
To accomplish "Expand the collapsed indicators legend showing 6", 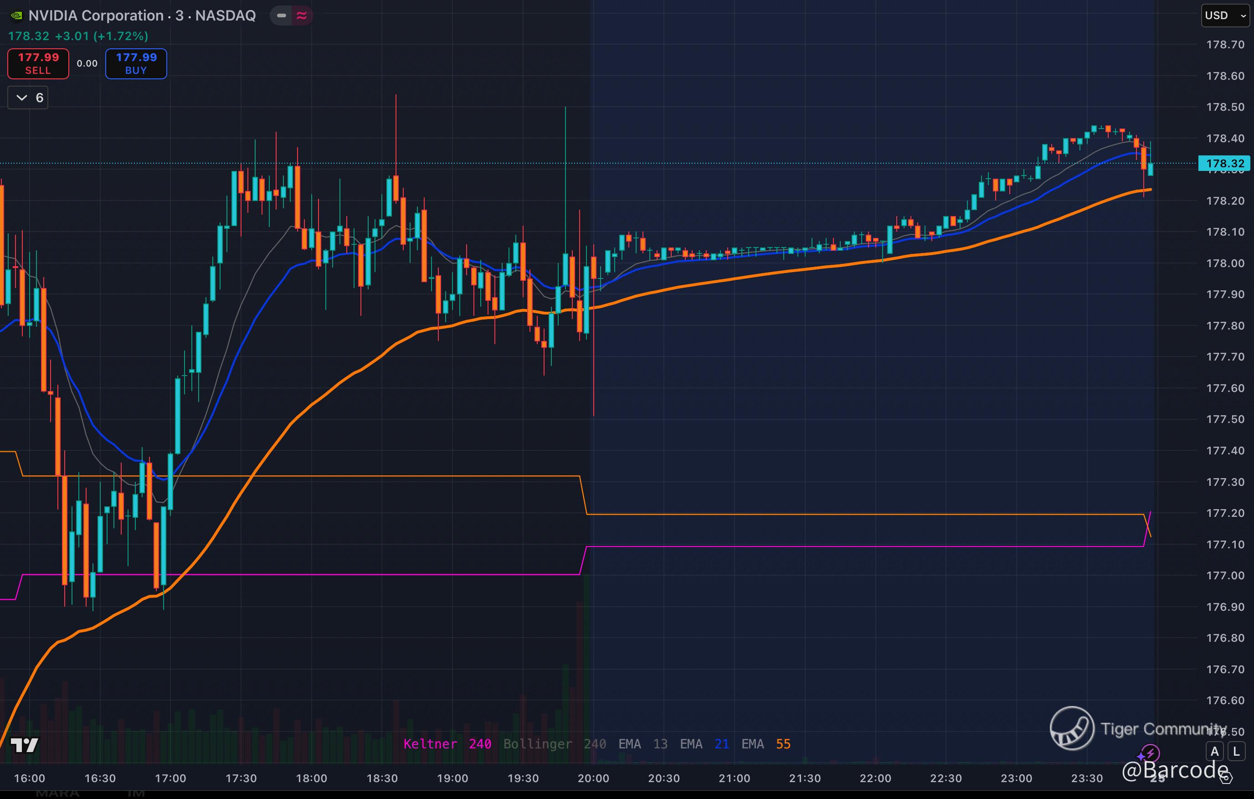I will point(28,98).
